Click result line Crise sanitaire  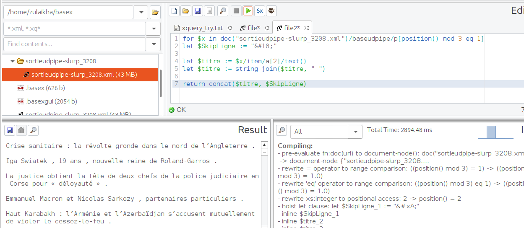pos(130,146)
